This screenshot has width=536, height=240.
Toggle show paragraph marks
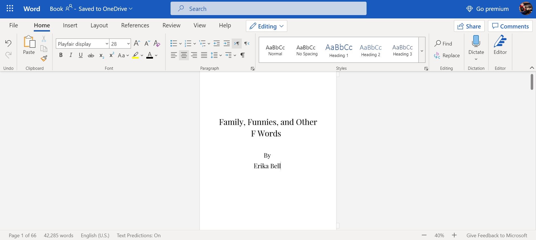click(243, 55)
